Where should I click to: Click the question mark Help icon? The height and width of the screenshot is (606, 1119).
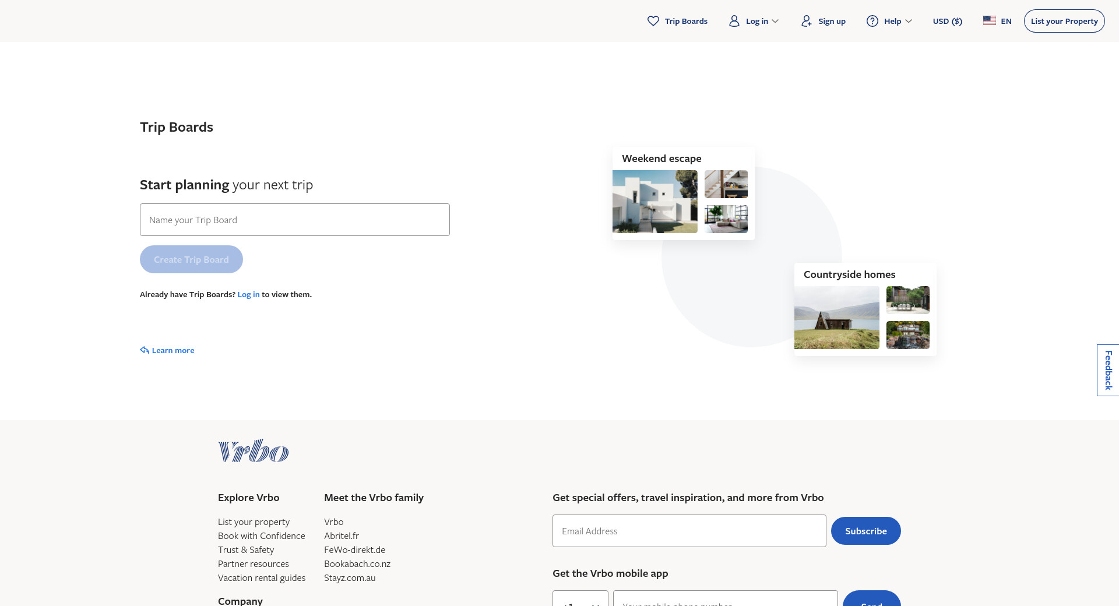[x=872, y=21]
